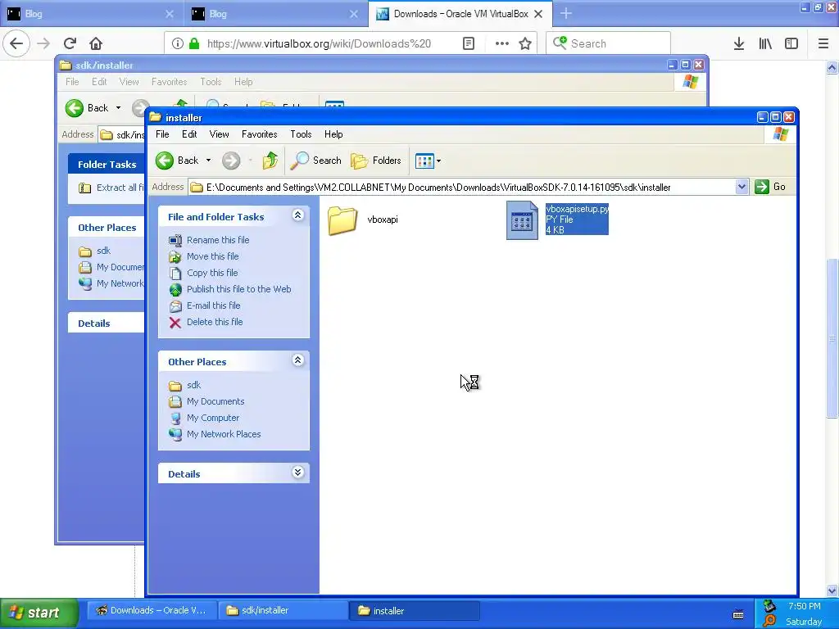Open page actions three-dots menu

[502, 43]
